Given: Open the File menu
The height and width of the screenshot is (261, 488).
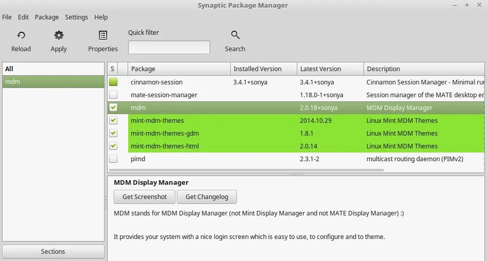Looking at the screenshot, I should click(7, 17).
